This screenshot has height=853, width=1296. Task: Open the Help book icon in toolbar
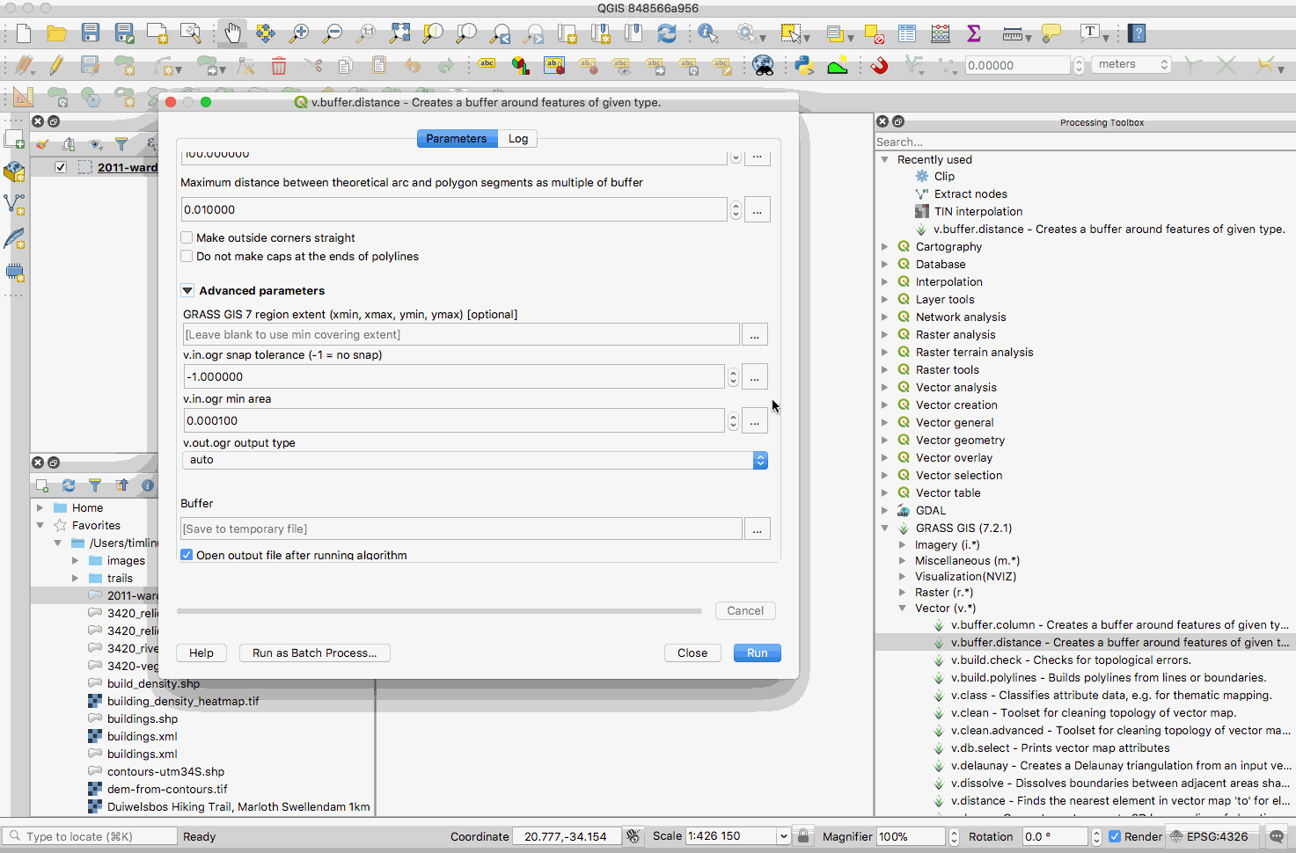point(1138,33)
